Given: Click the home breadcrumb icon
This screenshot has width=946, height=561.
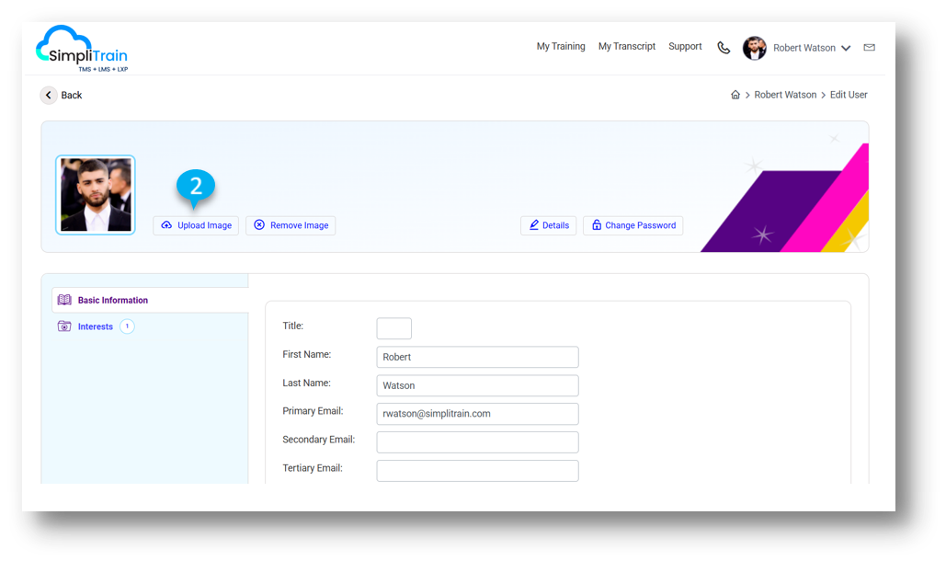Looking at the screenshot, I should [735, 96].
